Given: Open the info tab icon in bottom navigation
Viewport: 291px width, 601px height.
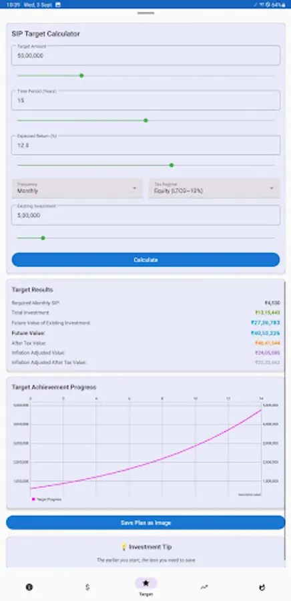Looking at the screenshot, I should (x=29, y=587).
